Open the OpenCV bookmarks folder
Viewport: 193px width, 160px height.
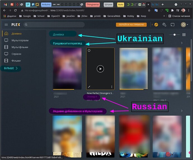click(54, 16)
